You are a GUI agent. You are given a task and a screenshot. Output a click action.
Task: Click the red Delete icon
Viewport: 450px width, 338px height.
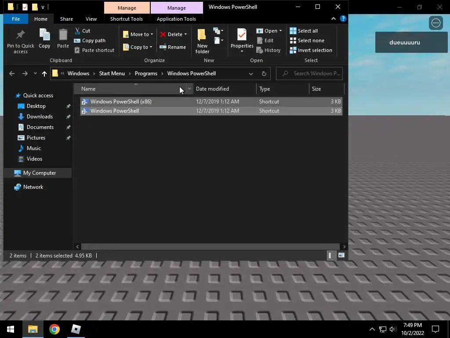pyautogui.click(x=163, y=34)
